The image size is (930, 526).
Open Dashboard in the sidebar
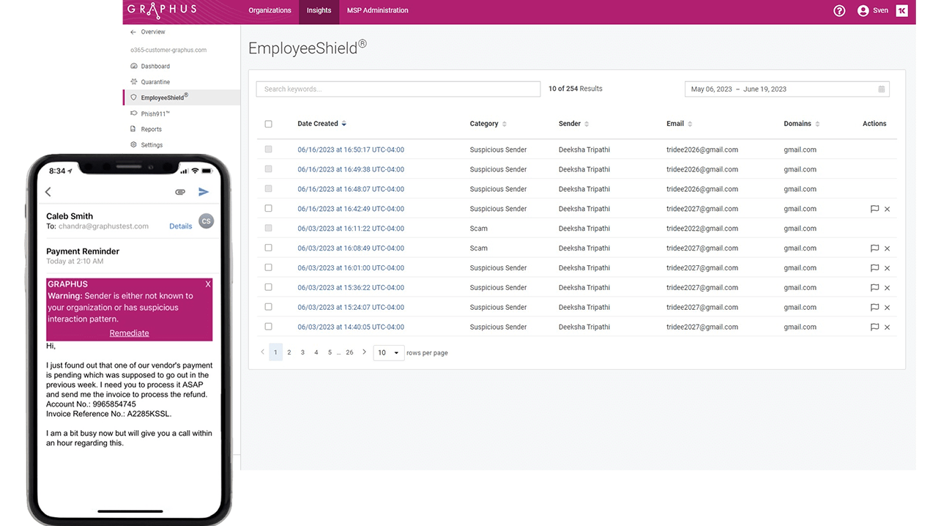155,66
